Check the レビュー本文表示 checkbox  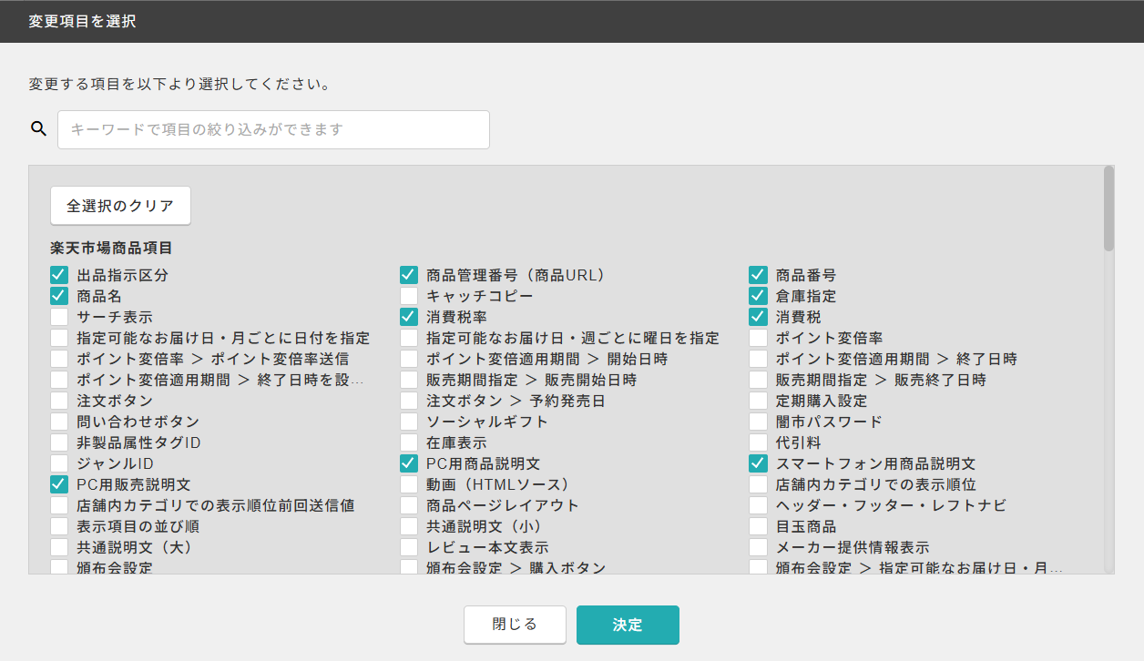409,547
